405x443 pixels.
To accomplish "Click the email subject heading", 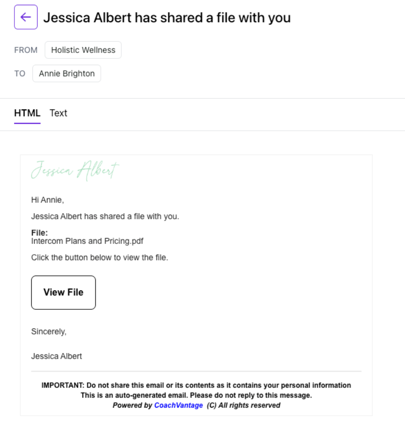I will tap(167, 18).
